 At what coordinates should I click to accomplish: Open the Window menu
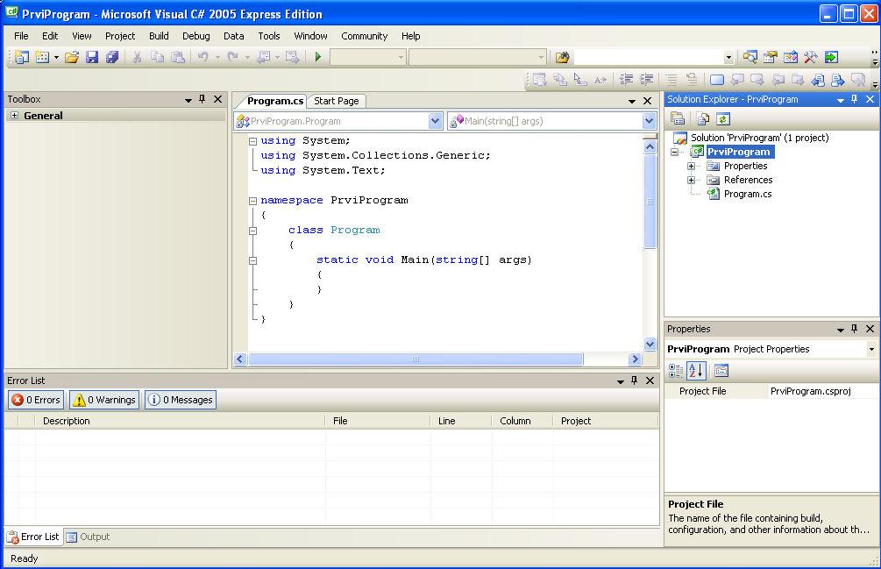pyautogui.click(x=310, y=36)
